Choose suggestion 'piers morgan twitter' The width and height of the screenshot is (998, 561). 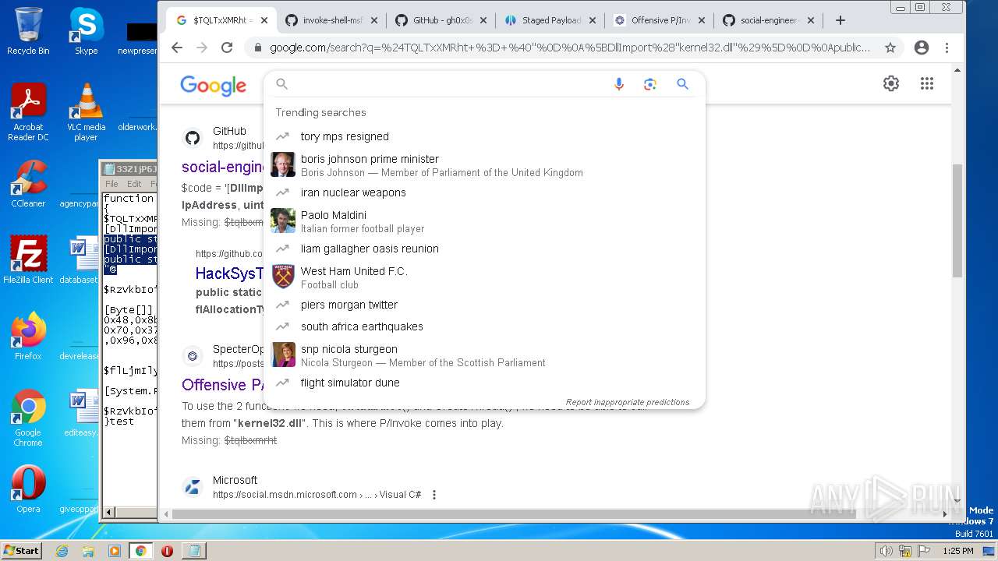[x=484, y=305]
